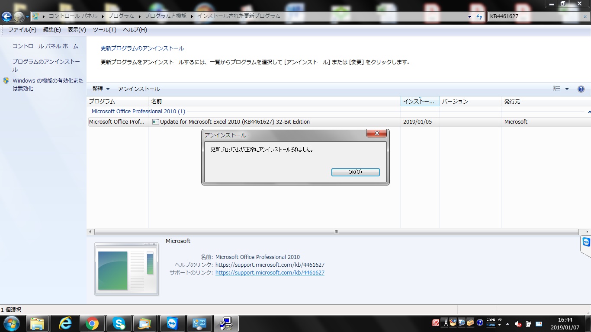Click the muted volume speaker tray icon
The width and height of the screenshot is (591, 332).
[517, 324]
